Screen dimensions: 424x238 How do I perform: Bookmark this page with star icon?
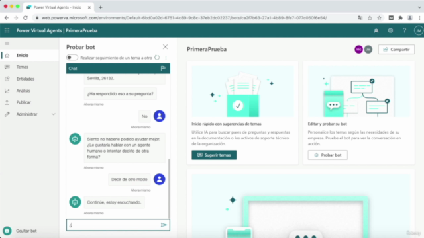click(x=379, y=18)
